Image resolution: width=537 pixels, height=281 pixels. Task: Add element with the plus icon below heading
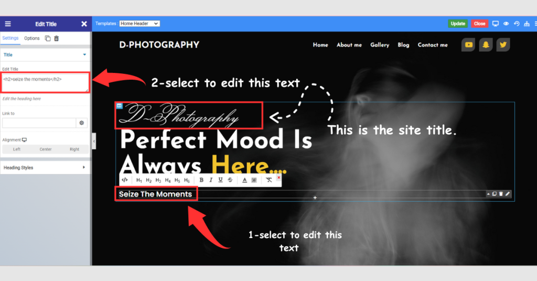[315, 198]
